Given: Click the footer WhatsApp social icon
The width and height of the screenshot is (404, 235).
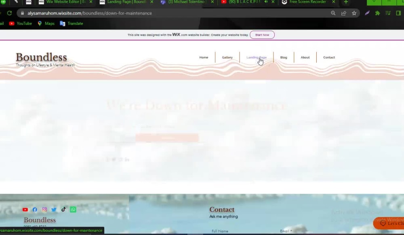Looking at the screenshot, I should coord(73,210).
